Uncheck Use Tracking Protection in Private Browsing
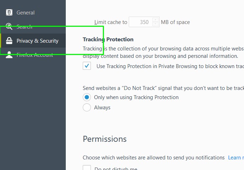The height and width of the screenshot is (170, 244). [x=87, y=66]
